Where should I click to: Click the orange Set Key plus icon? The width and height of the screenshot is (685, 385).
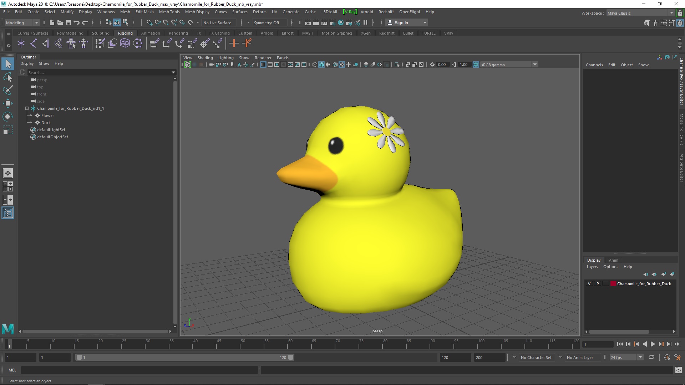tap(234, 43)
